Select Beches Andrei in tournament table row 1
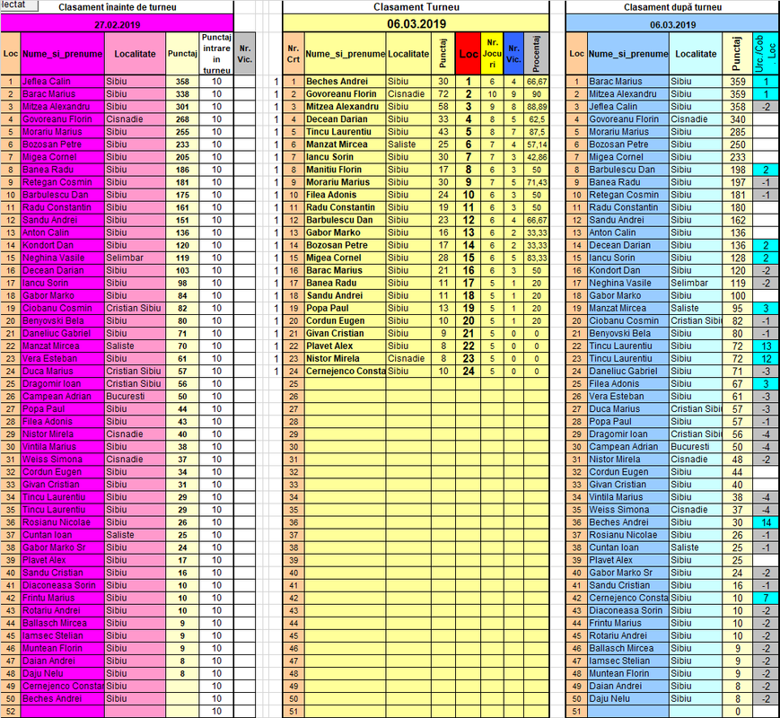 pos(345,82)
